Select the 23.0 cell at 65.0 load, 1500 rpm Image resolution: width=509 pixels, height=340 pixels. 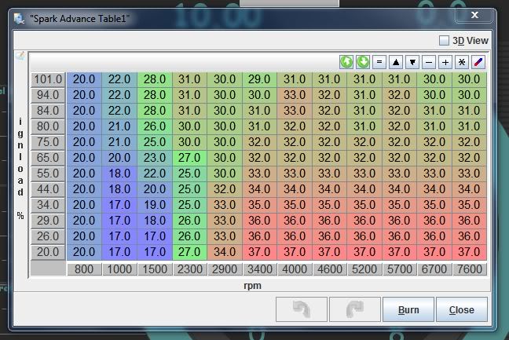(x=155, y=158)
